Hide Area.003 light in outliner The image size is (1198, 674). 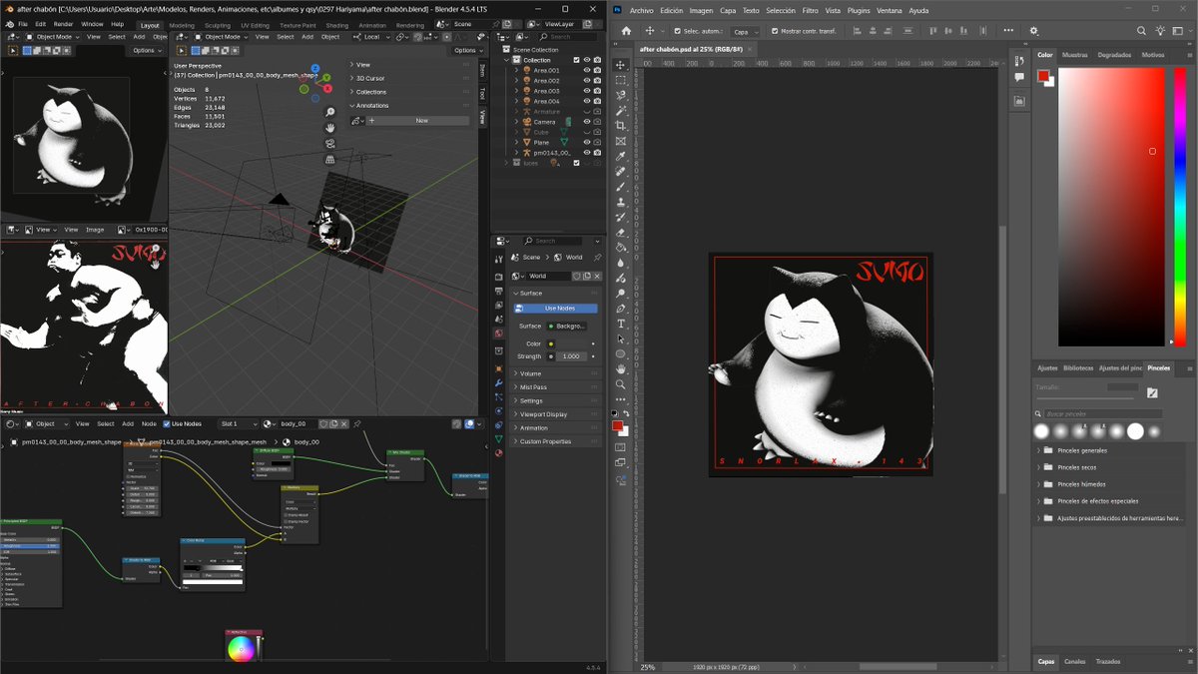coord(587,91)
